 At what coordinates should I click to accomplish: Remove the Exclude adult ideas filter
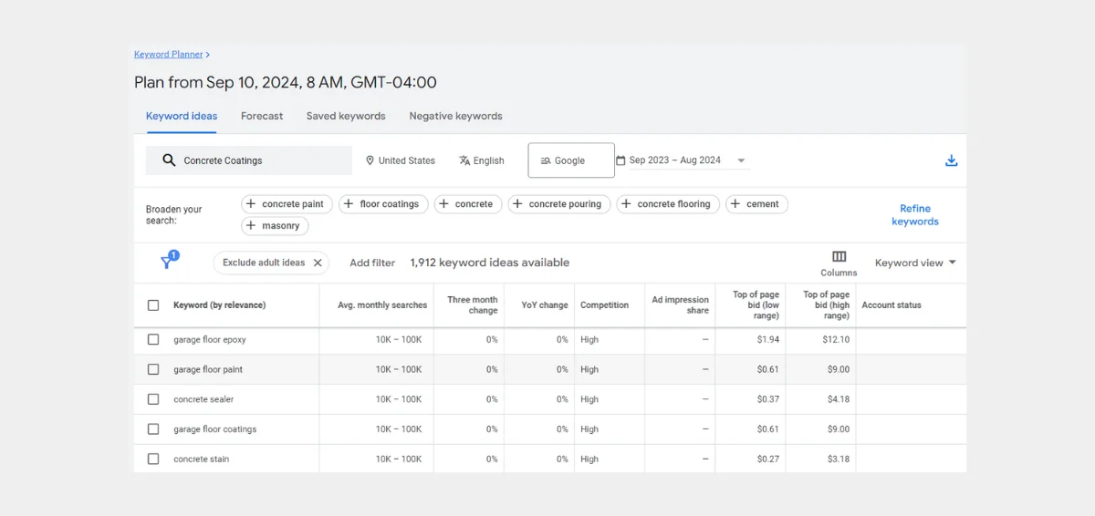(318, 263)
